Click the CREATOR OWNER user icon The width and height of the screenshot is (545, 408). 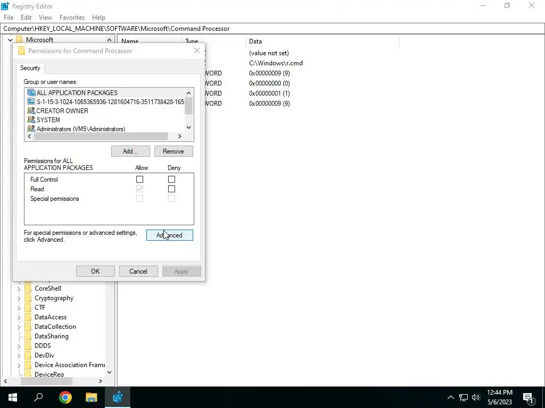tap(31, 110)
